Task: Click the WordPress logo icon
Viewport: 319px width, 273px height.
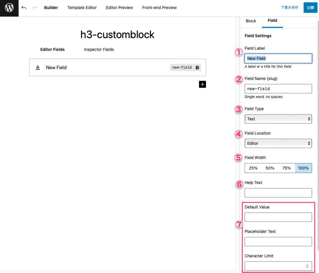Action: coord(9,8)
